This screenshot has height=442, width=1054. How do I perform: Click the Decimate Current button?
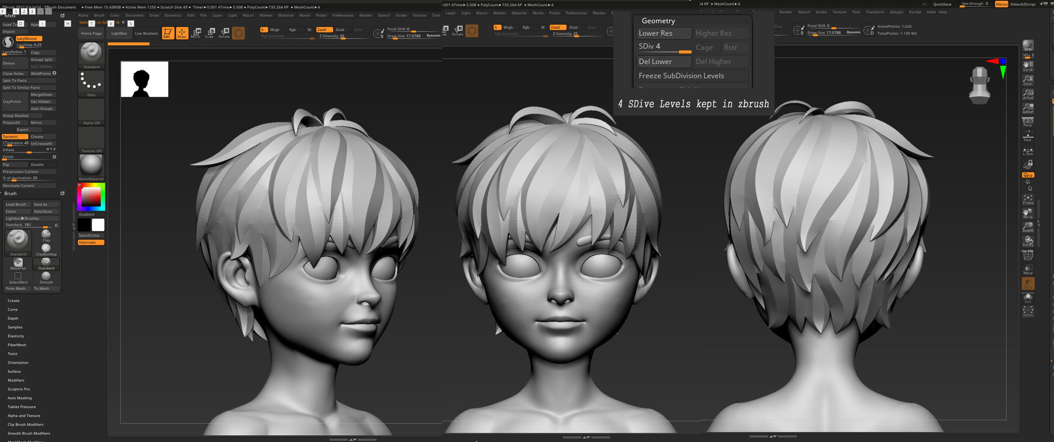click(x=29, y=186)
